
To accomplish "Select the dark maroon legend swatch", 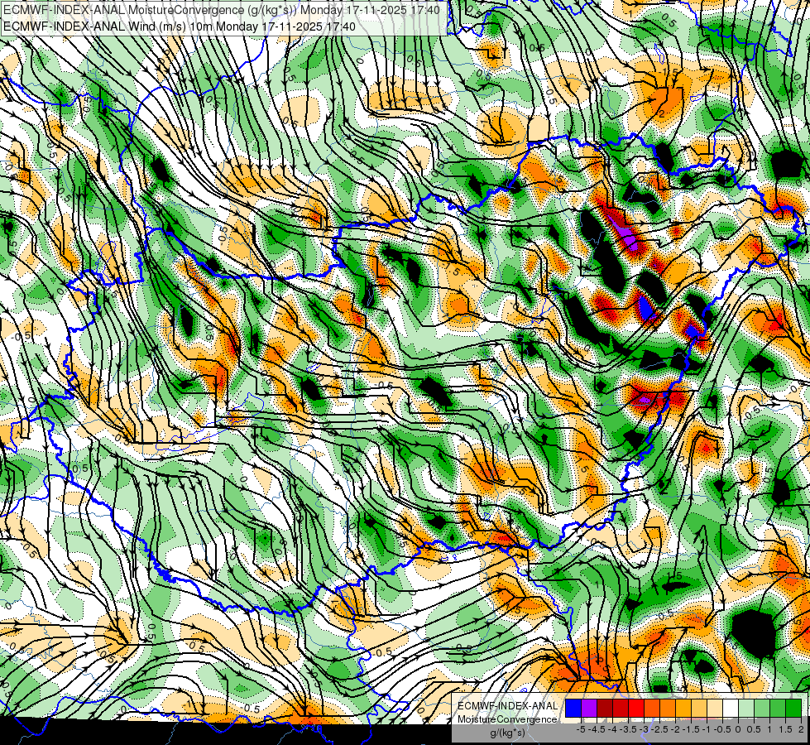I will pos(605,709).
